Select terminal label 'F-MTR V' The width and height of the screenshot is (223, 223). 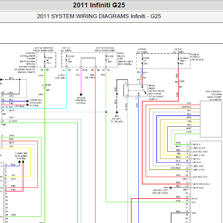click(x=196, y=144)
